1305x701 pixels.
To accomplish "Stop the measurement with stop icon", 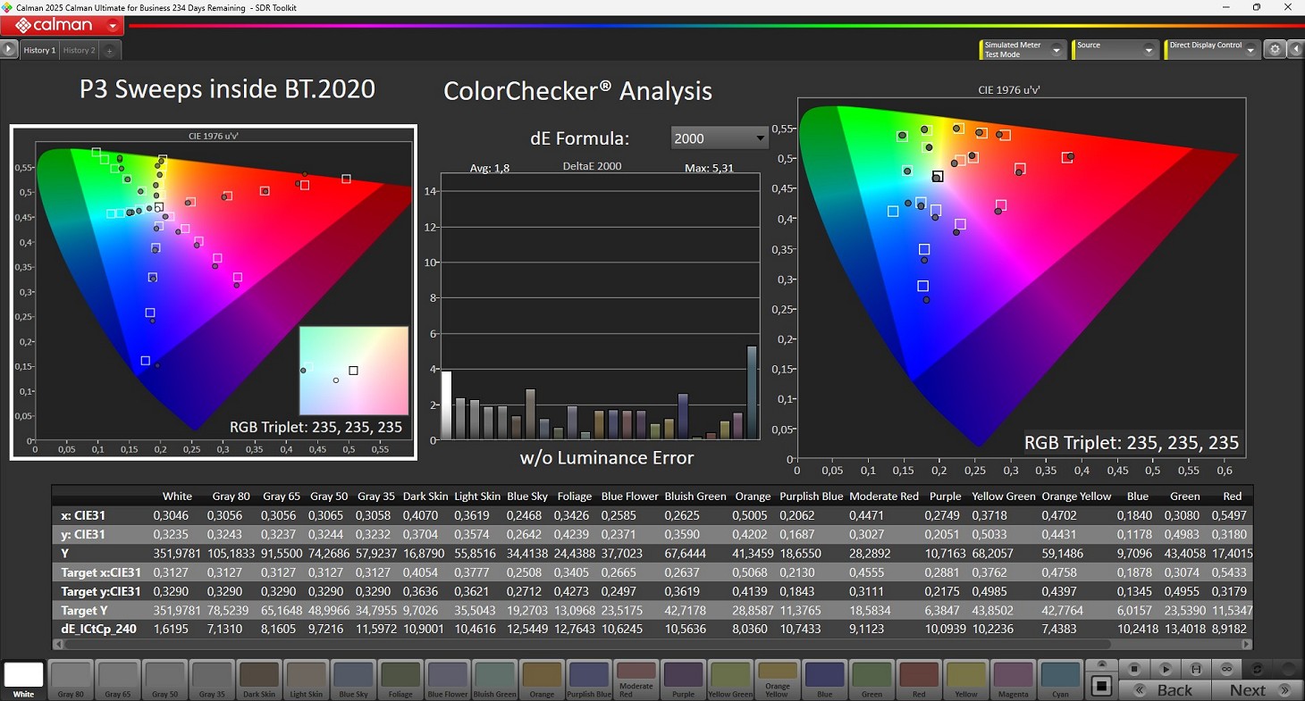I will (1134, 669).
